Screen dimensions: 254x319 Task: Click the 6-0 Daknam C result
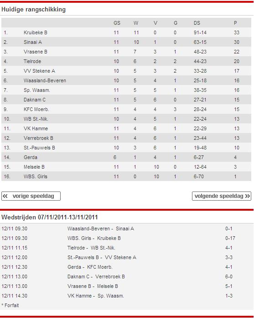point(229,276)
